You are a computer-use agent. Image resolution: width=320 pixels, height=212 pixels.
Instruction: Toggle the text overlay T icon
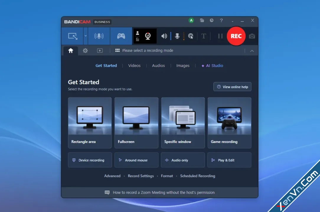coord(203,36)
